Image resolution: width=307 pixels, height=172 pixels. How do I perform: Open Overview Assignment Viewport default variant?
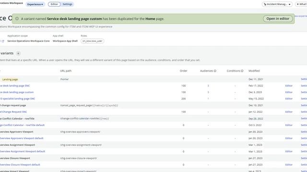(x=23, y=151)
